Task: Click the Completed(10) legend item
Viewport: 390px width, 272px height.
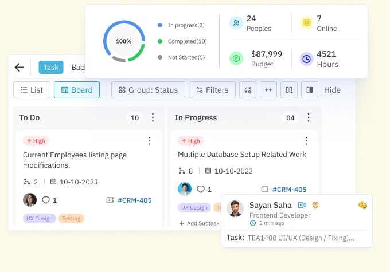Action: pos(182,41)
